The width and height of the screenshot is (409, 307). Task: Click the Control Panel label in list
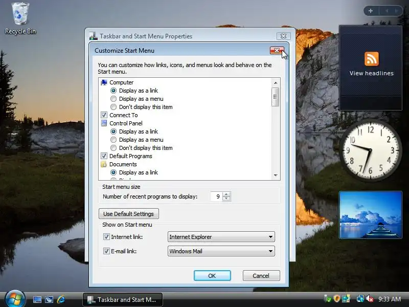(126, 123)
